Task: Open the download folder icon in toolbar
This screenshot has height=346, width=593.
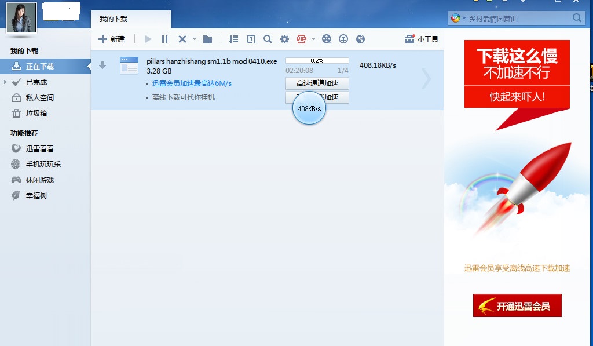Action: click(x=208, y=39)
